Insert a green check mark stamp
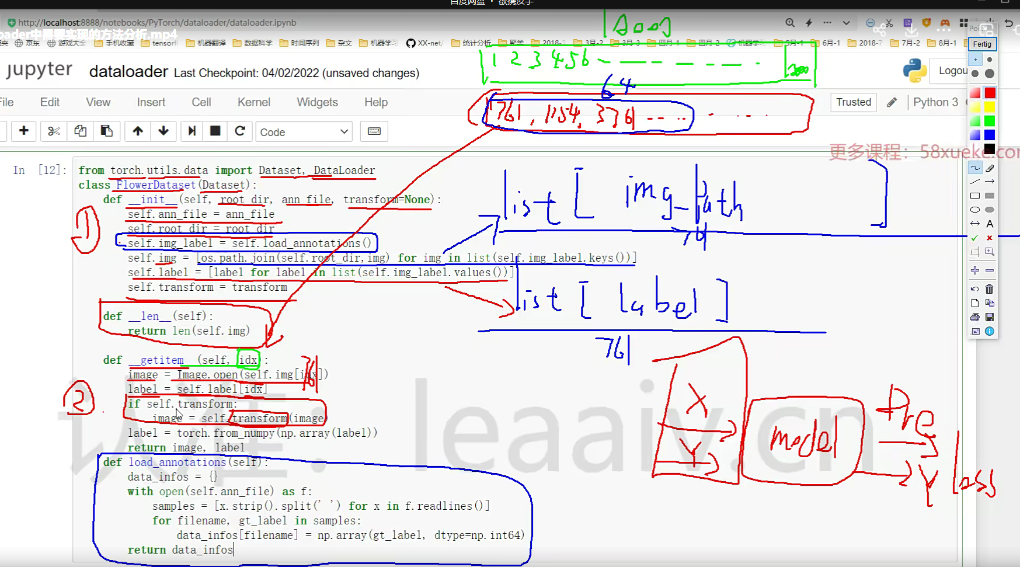The width and height of the screenshot is (1020, 567). 975,238
